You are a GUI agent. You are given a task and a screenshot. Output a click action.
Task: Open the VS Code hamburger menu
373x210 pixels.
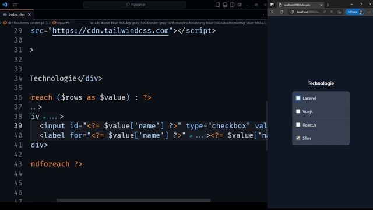(15, 5)
